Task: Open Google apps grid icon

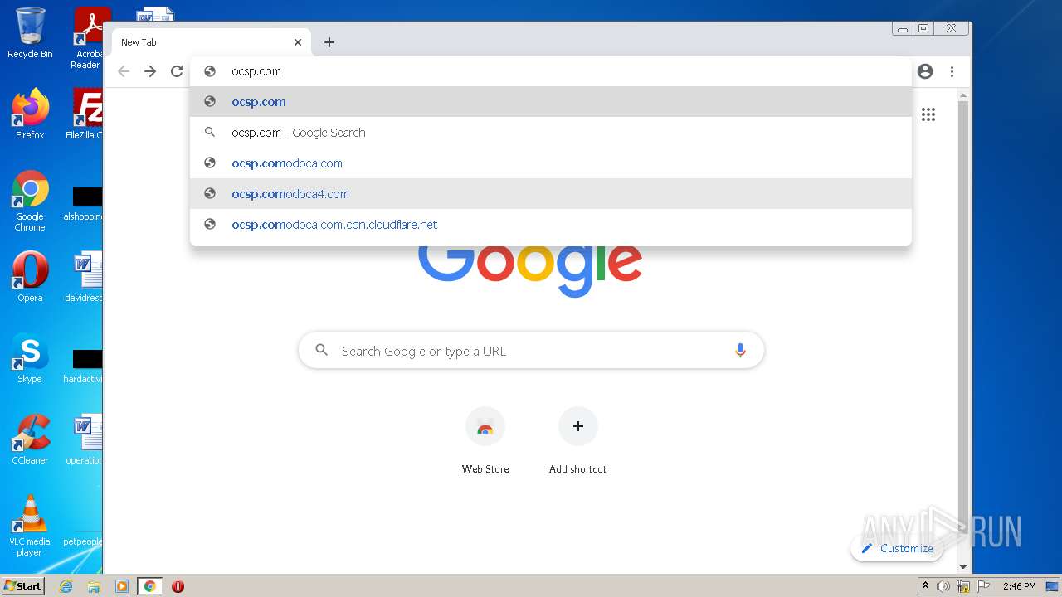Action: pyautogui.click(x=928, y=114)
